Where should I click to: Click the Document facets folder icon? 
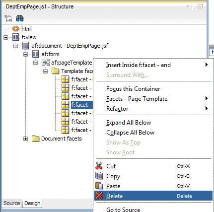(35, 139)
